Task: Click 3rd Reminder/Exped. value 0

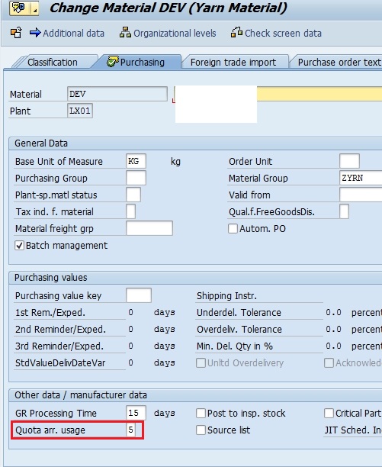Action: click(131, 346)
